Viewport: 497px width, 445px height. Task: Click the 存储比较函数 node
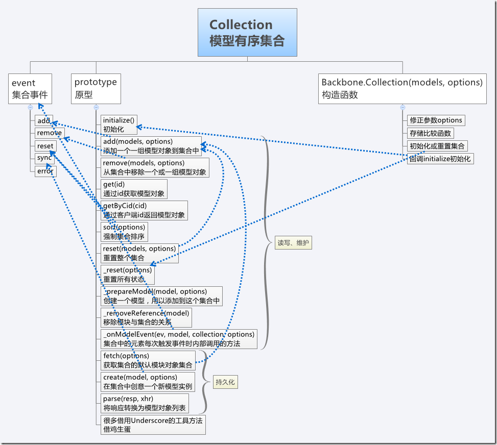(431, 133)
